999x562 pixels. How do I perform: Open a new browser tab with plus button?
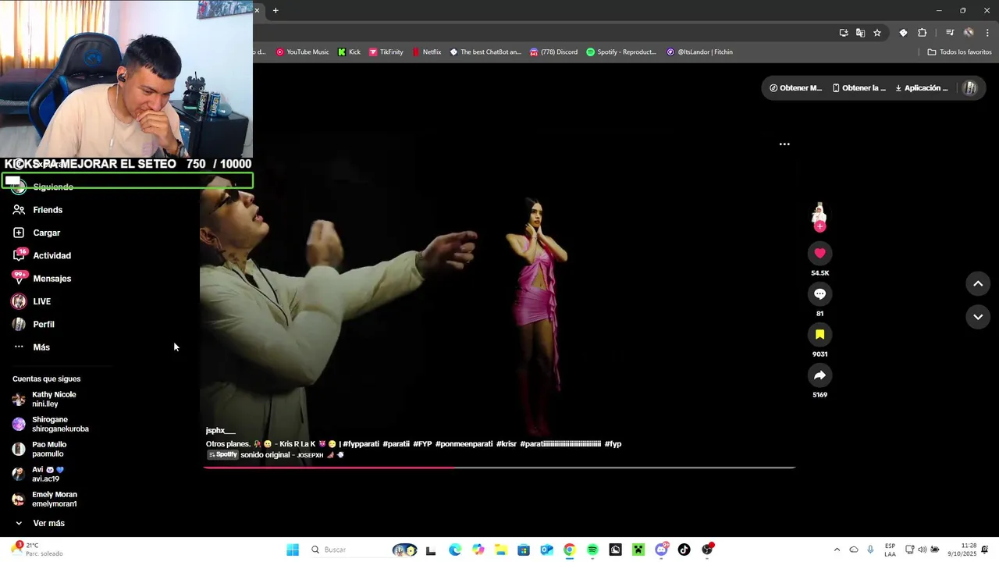pos(276,10)
